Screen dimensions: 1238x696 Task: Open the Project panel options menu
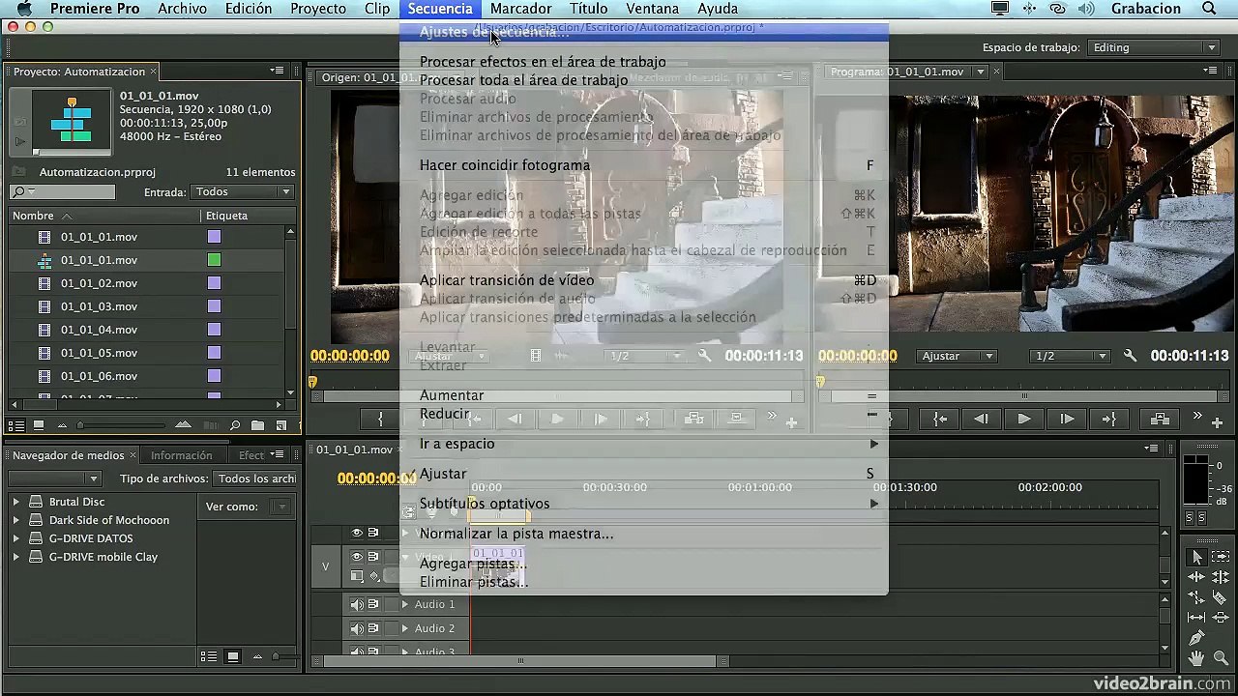(x=278, y=71)
